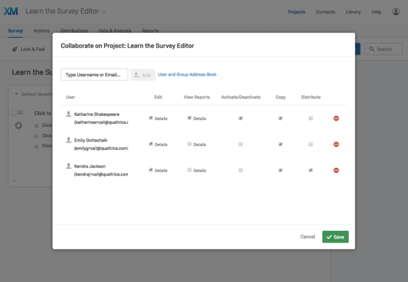Click Emily Gottschalk's user avatar icon

(x=69, y=140)
